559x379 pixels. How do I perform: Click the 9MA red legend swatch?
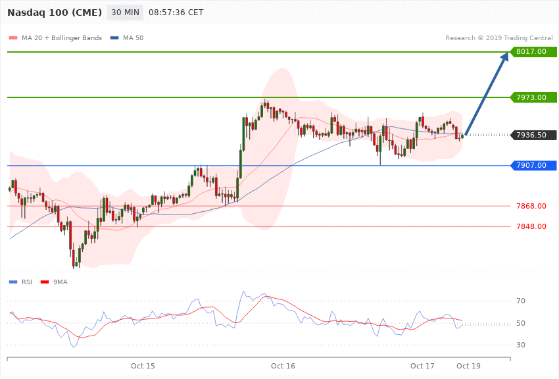pyautogui.click(x=45, y=282)
